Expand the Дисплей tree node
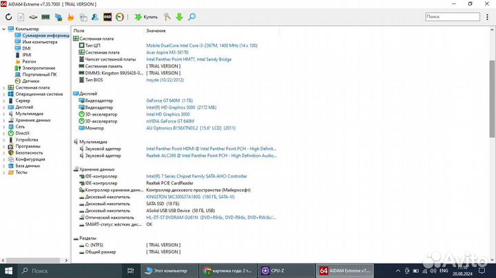 coord(4,107)
